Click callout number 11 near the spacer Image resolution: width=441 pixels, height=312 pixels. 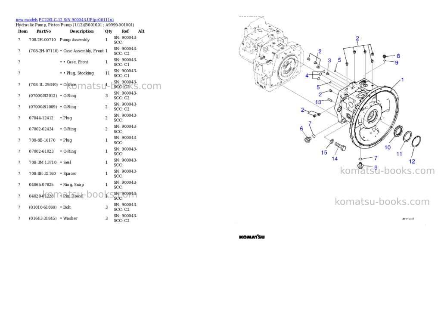pyautogui.click(x=399, y=154)
